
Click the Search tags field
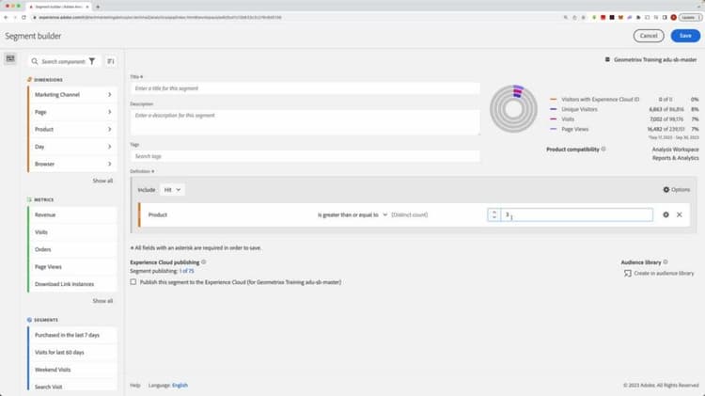point(305,156)
